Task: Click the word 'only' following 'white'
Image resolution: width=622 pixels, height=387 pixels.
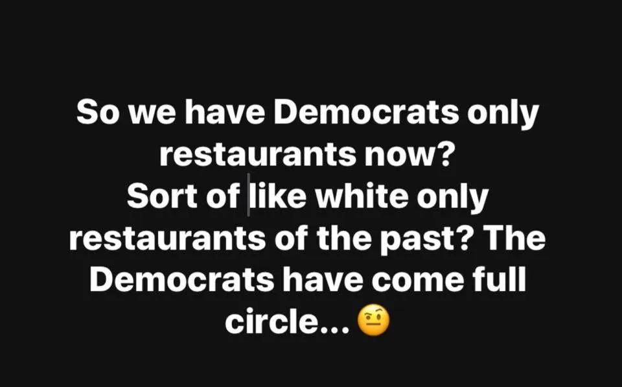Action: point(452,197)
